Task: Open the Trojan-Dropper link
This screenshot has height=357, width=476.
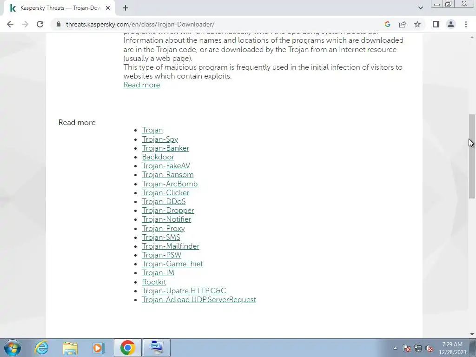Action: point(168,210)
